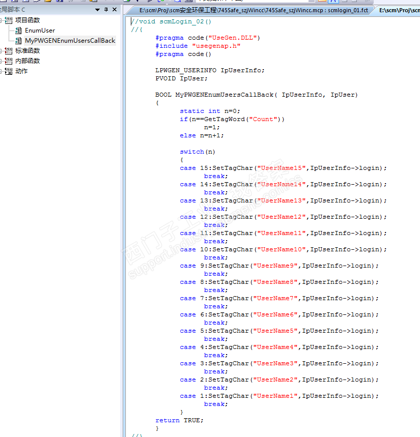Select the 内部函数 tree node
This screenshot has height=437, width=420.
(27, 61)
